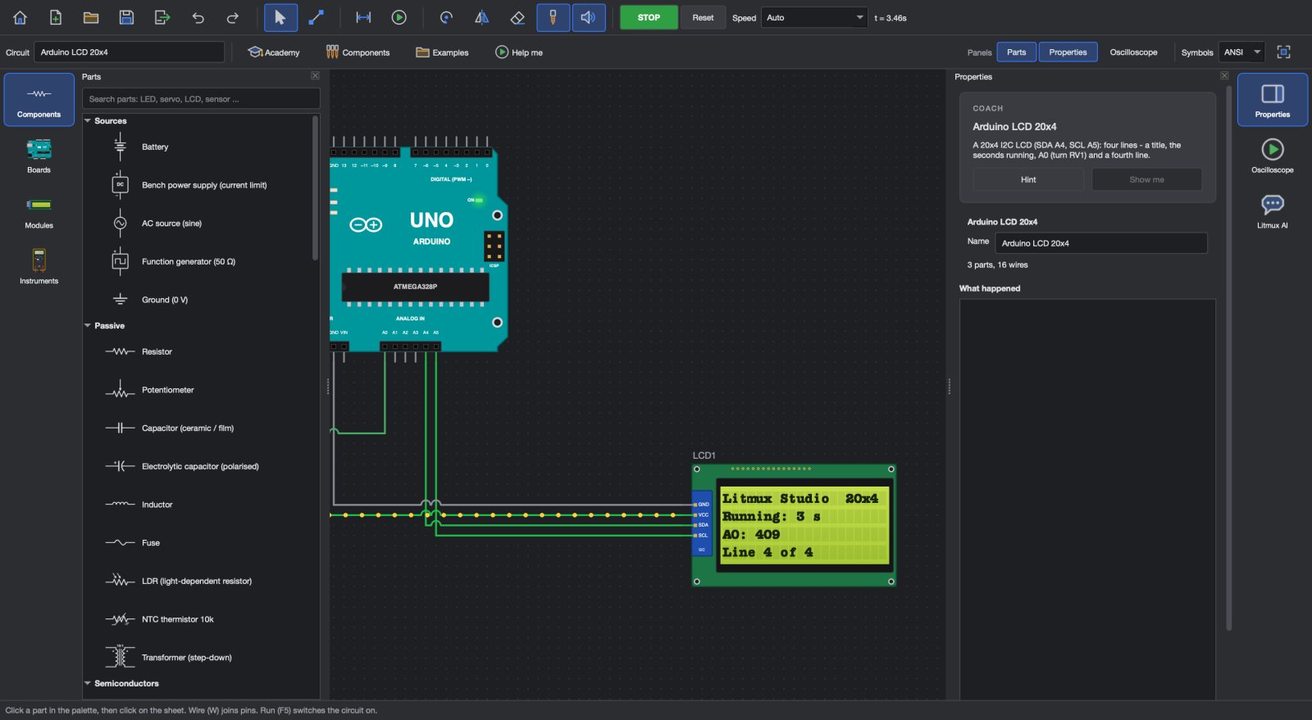Go to the Home screen icon
This screenshot has width=1312, height=720.
20,17
